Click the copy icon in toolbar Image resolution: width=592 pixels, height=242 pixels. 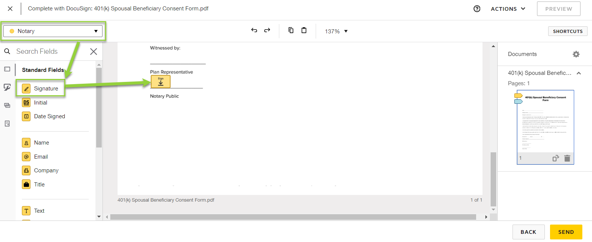tap(291, 30)
